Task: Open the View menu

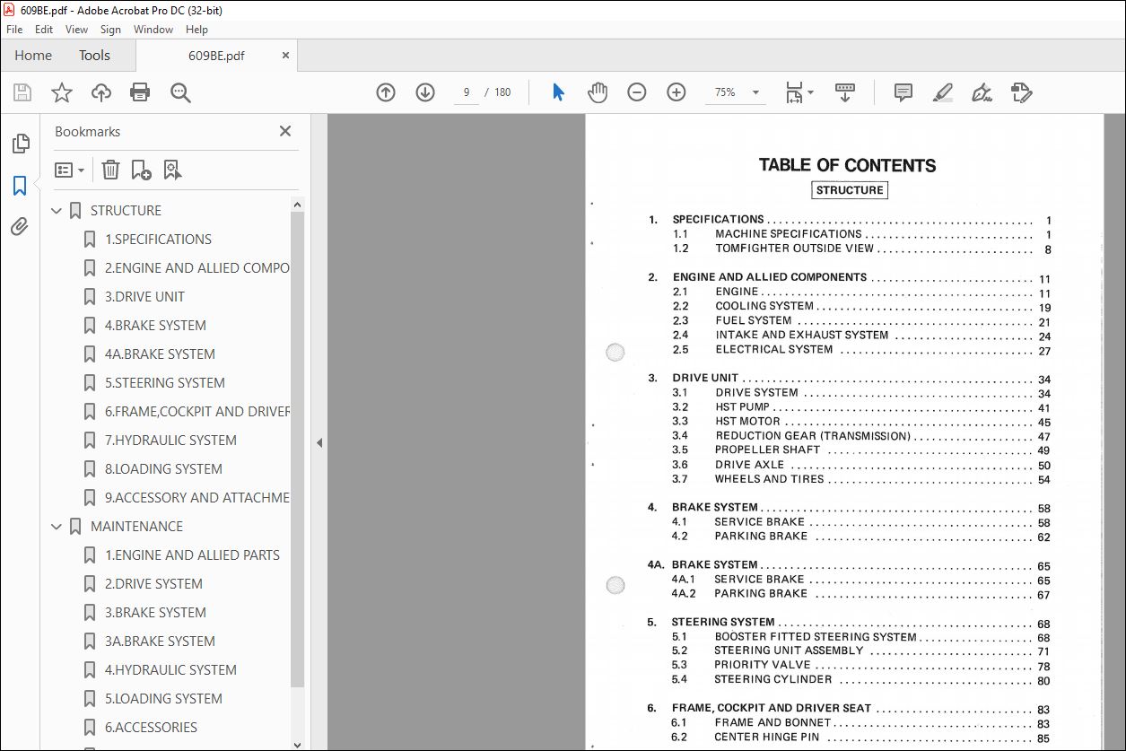Action: (77, 30)
